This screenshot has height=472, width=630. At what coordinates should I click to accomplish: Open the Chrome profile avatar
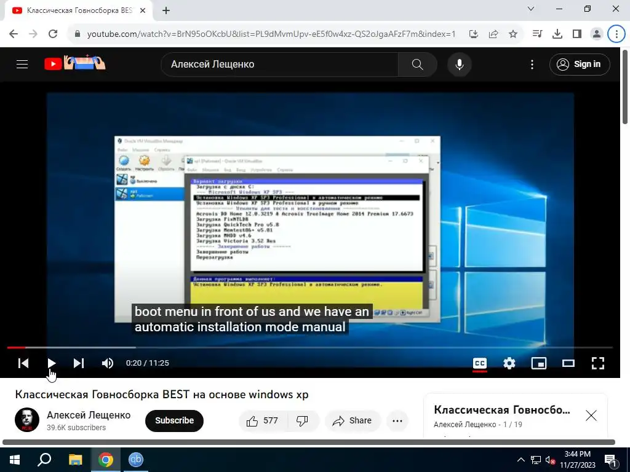pyautogui.click(x=597, y=34)
